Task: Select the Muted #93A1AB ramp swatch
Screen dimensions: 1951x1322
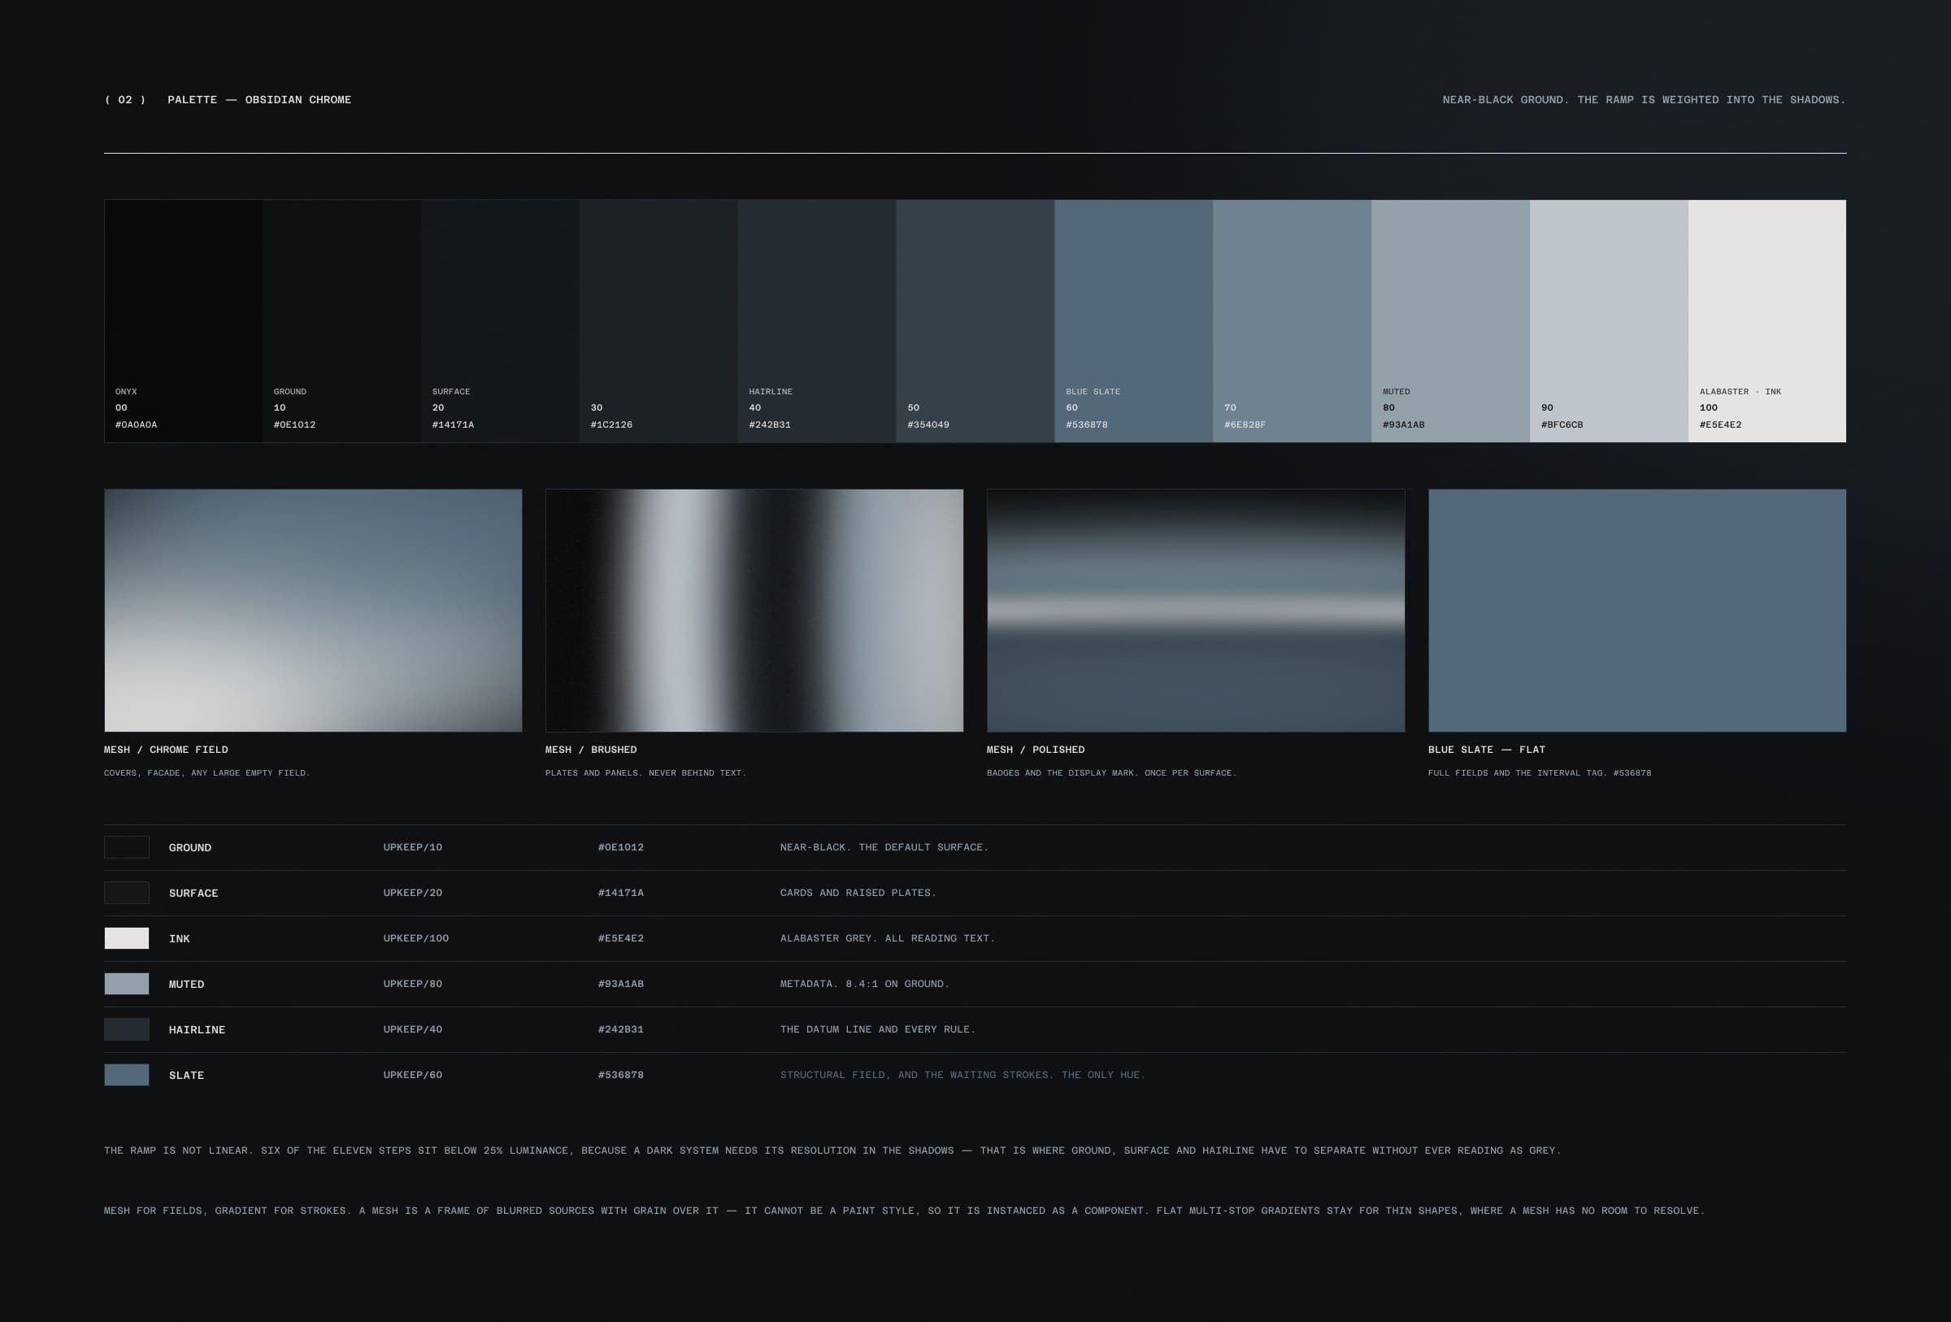Action: click(x=1451, y=320)
